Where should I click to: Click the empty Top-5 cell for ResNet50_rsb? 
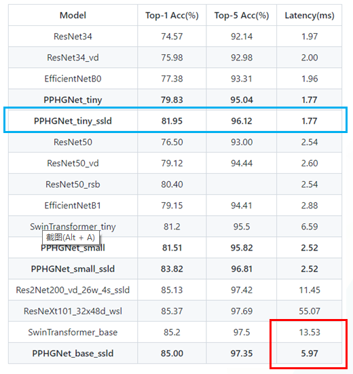tap(242, 185)
